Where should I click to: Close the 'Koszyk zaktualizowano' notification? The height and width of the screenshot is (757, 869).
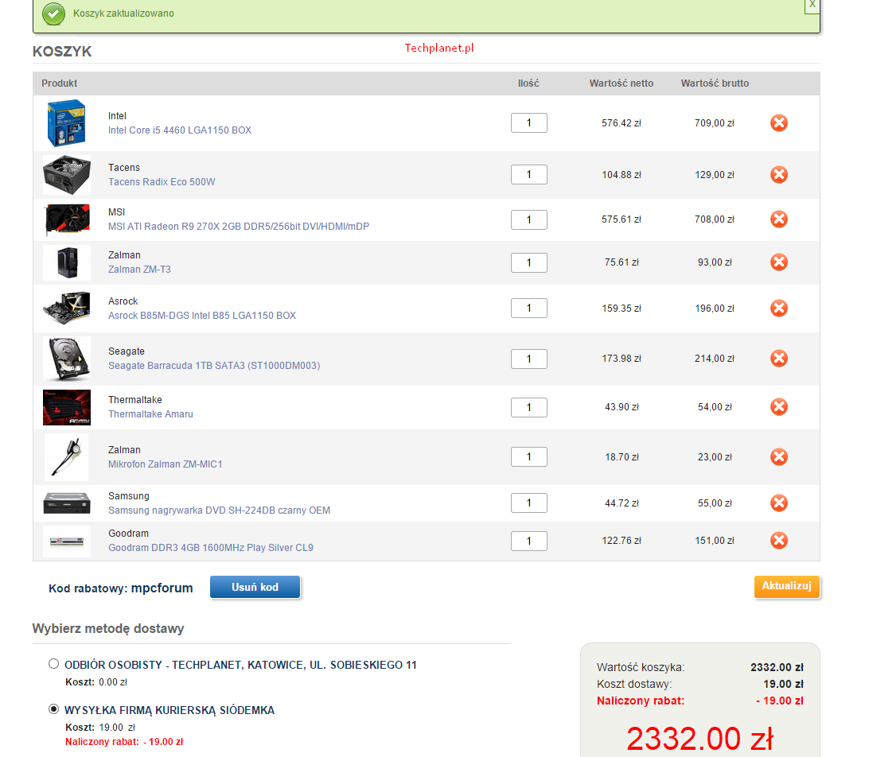coord(812,5)
